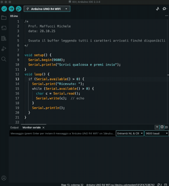Screen dimensions: 169x186
Task: Open the Arduino UNO R4 WiFi board selector
Action: tap(47, 9)
